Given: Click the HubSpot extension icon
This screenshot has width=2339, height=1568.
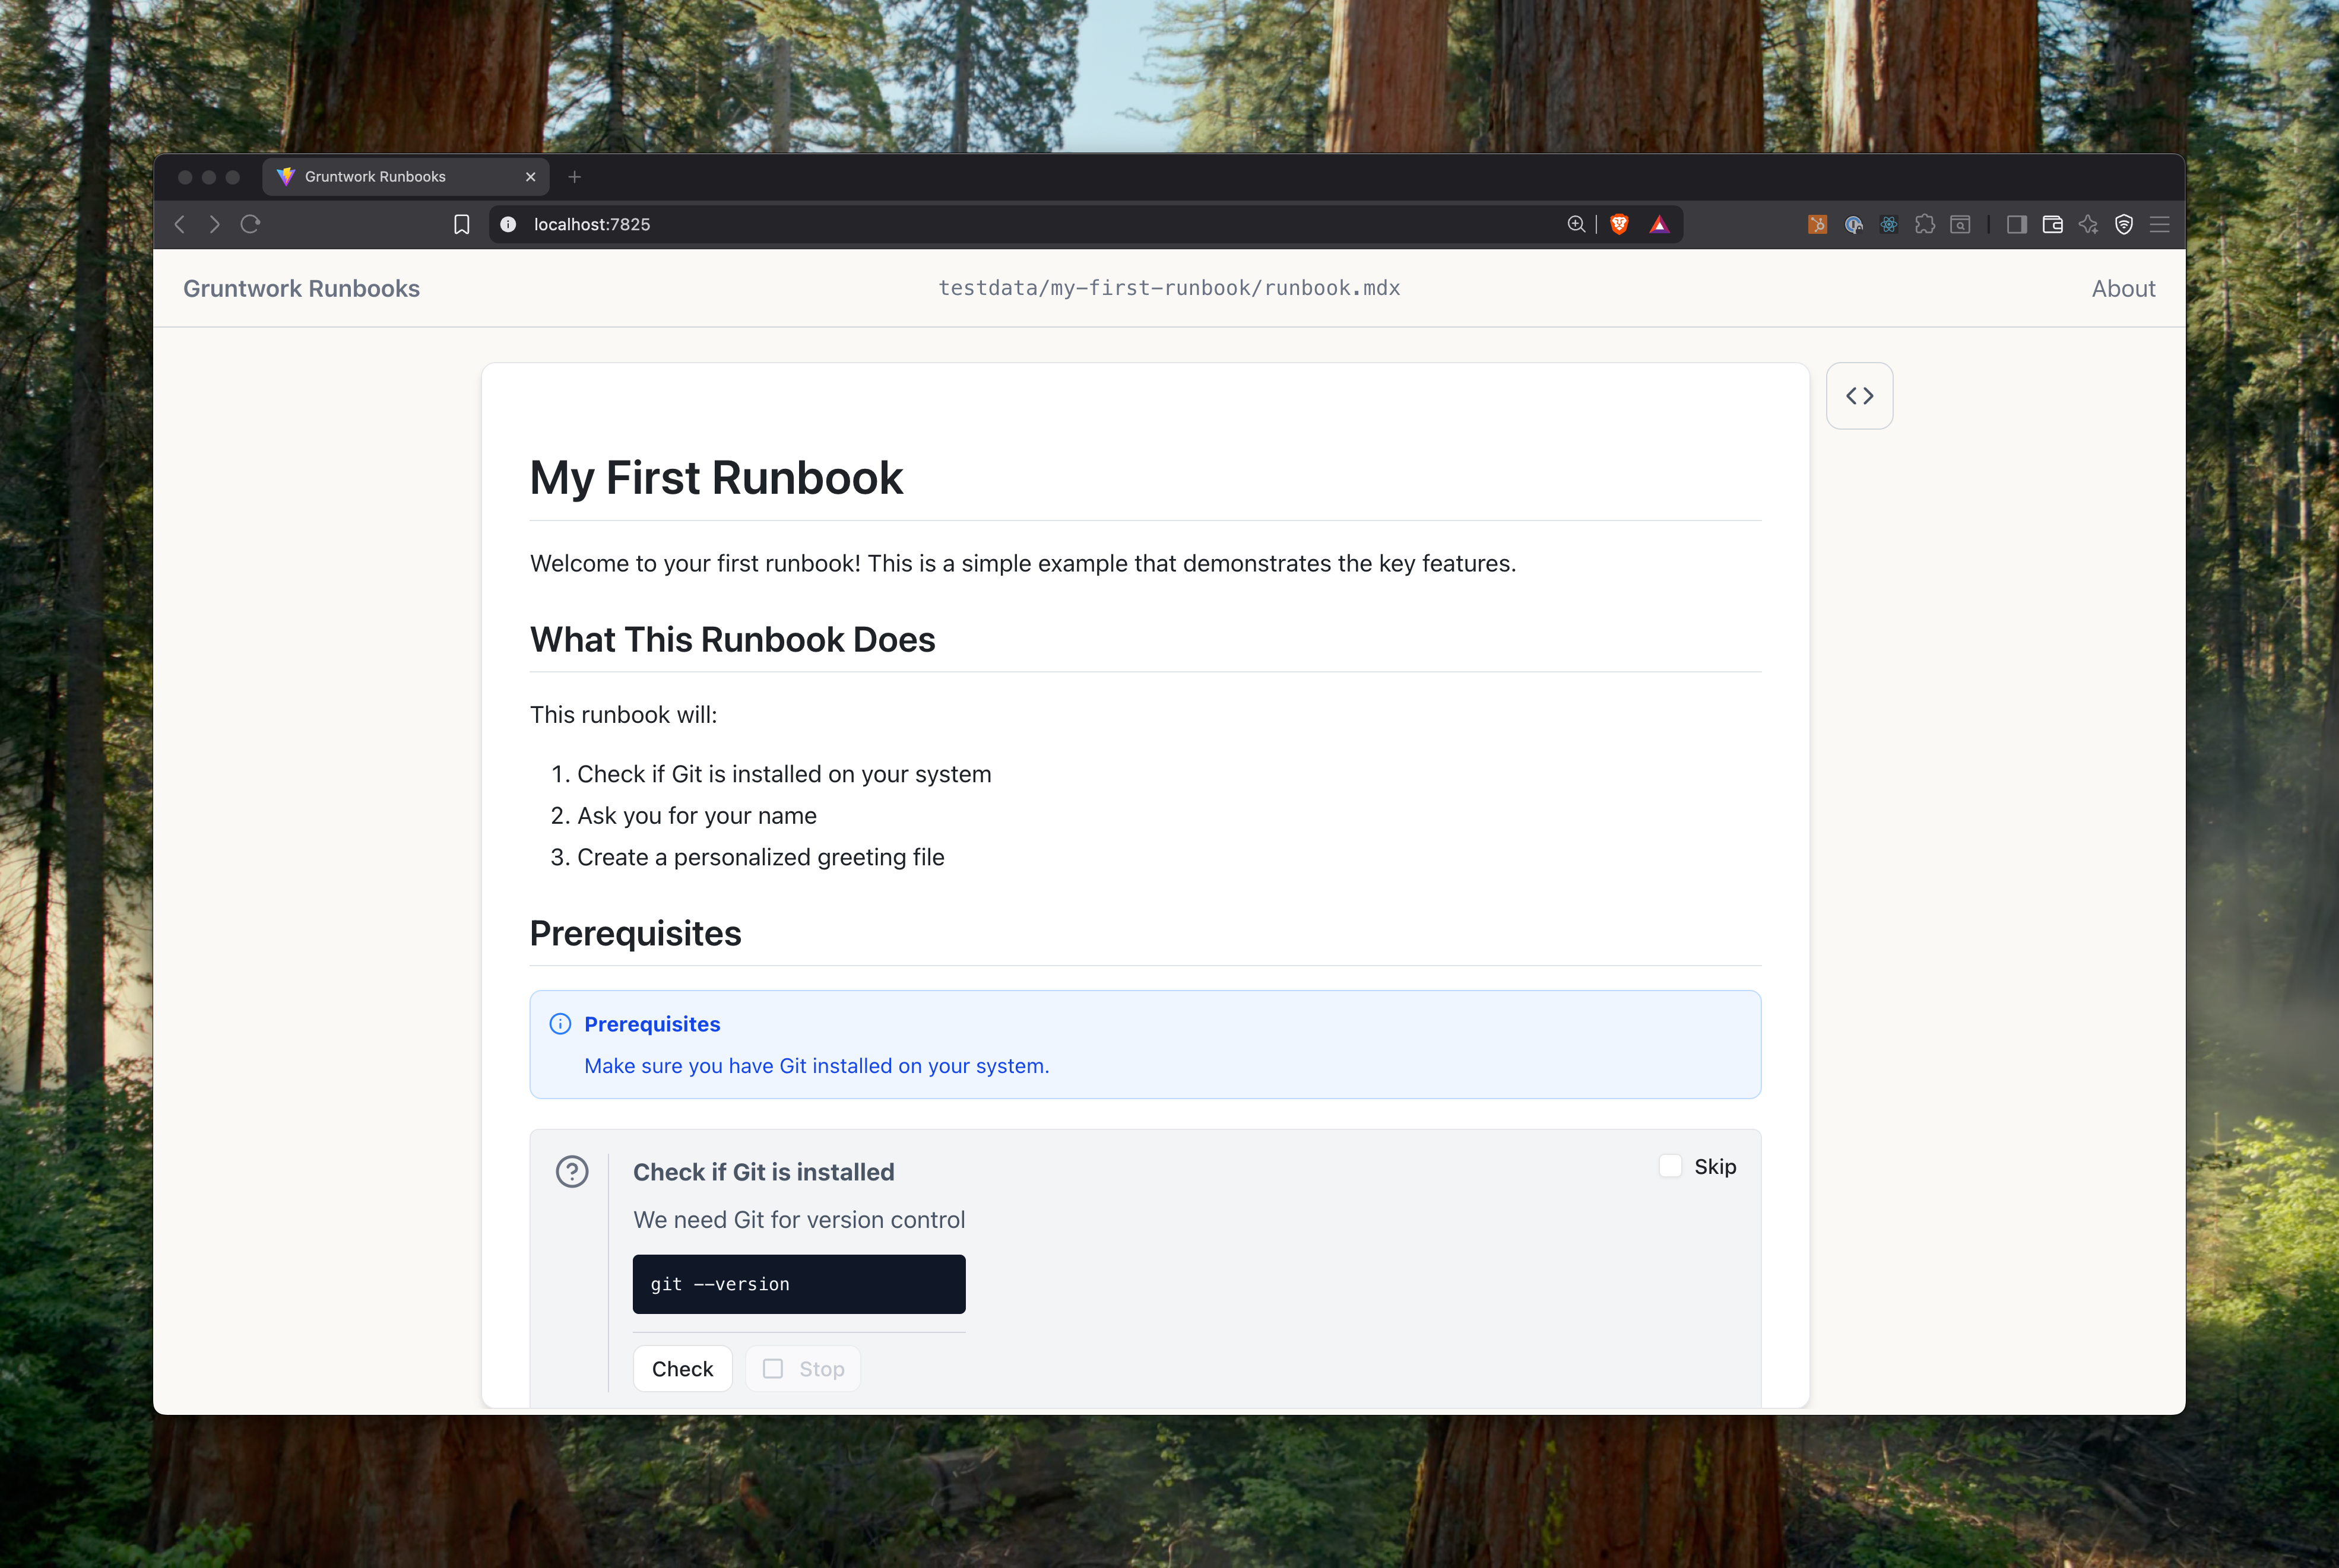Looking at the screenshot, I should pos(1817,224).
